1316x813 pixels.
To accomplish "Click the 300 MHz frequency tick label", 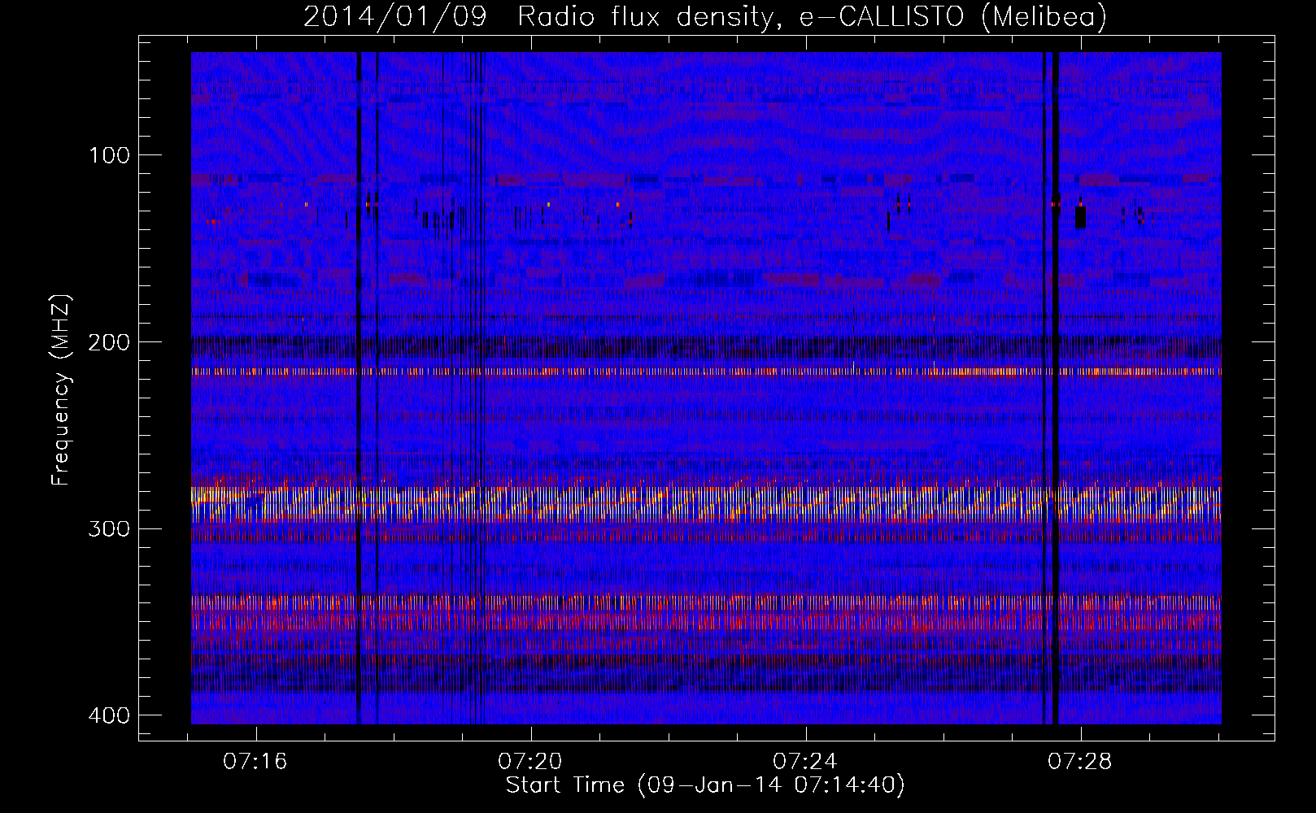I will click(109, 529).
